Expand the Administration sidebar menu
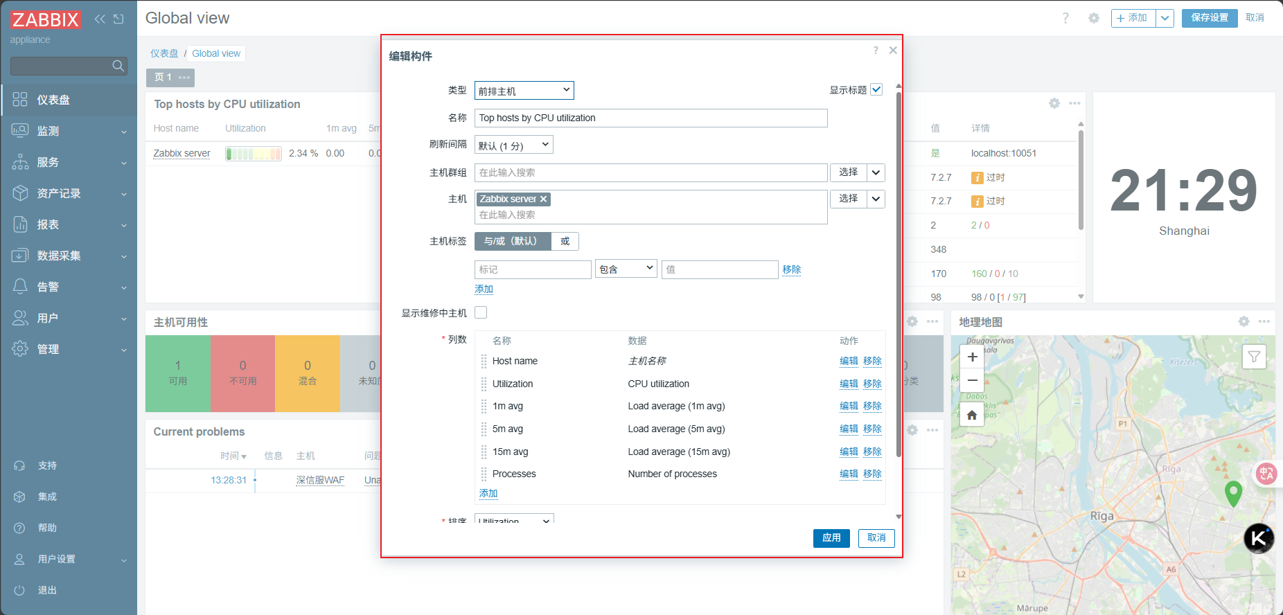The image size is (1283, 615). click(69, 349)
